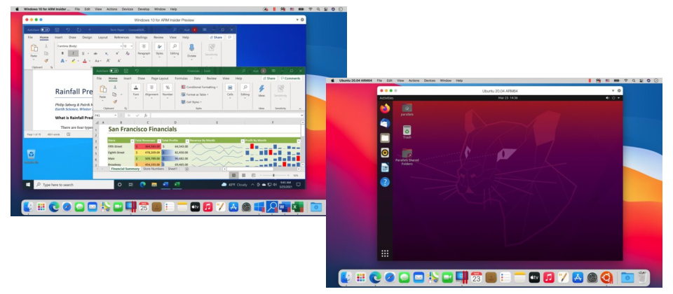Open the Cambria font name dropdown in Word
Screen dimensions: 673x294
pyautogui.click(x=121, y=46)
